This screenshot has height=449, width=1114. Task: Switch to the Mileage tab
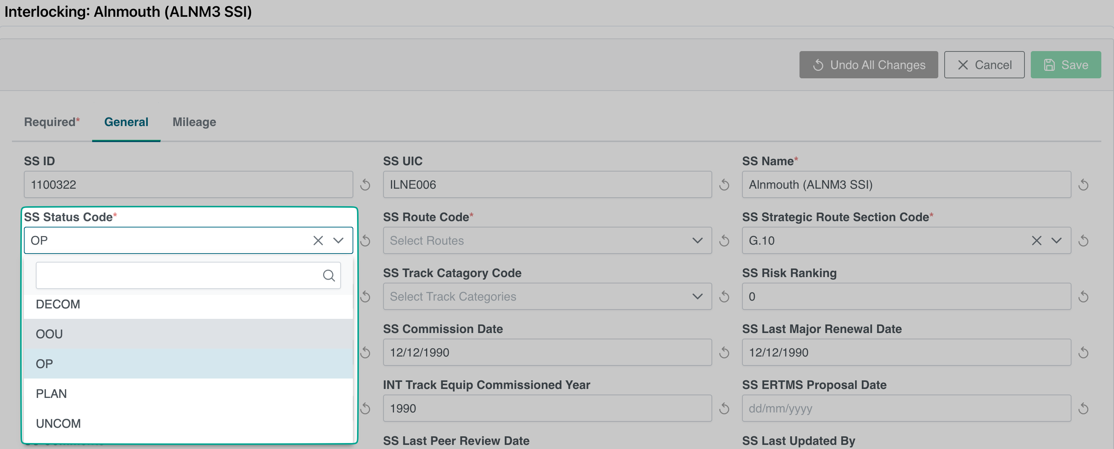pyautogui.click(x=194, y=122)
